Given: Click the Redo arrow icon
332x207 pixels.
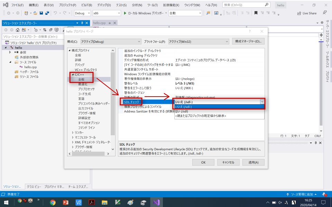Looking at the screenshot, I should tap(65, 13).
